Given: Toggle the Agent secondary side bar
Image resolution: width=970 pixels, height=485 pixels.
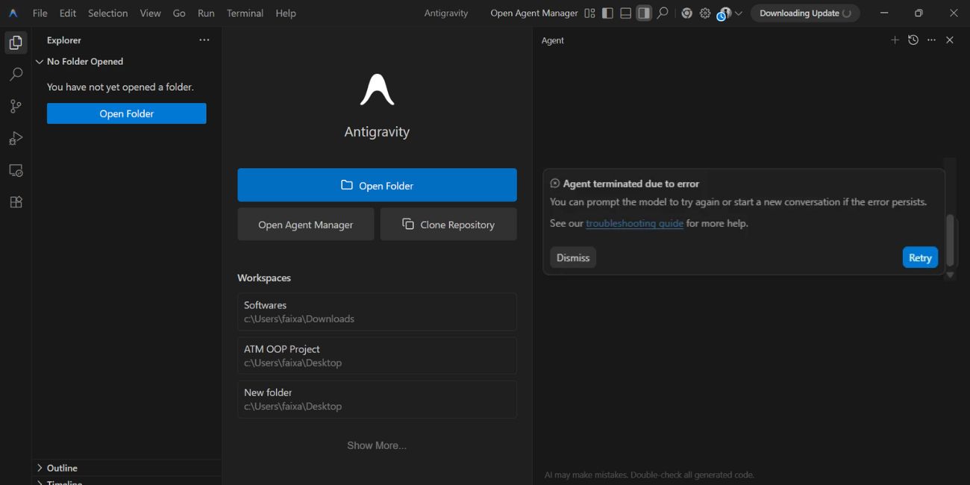Looking at the screenshot, I should (644, 13).
